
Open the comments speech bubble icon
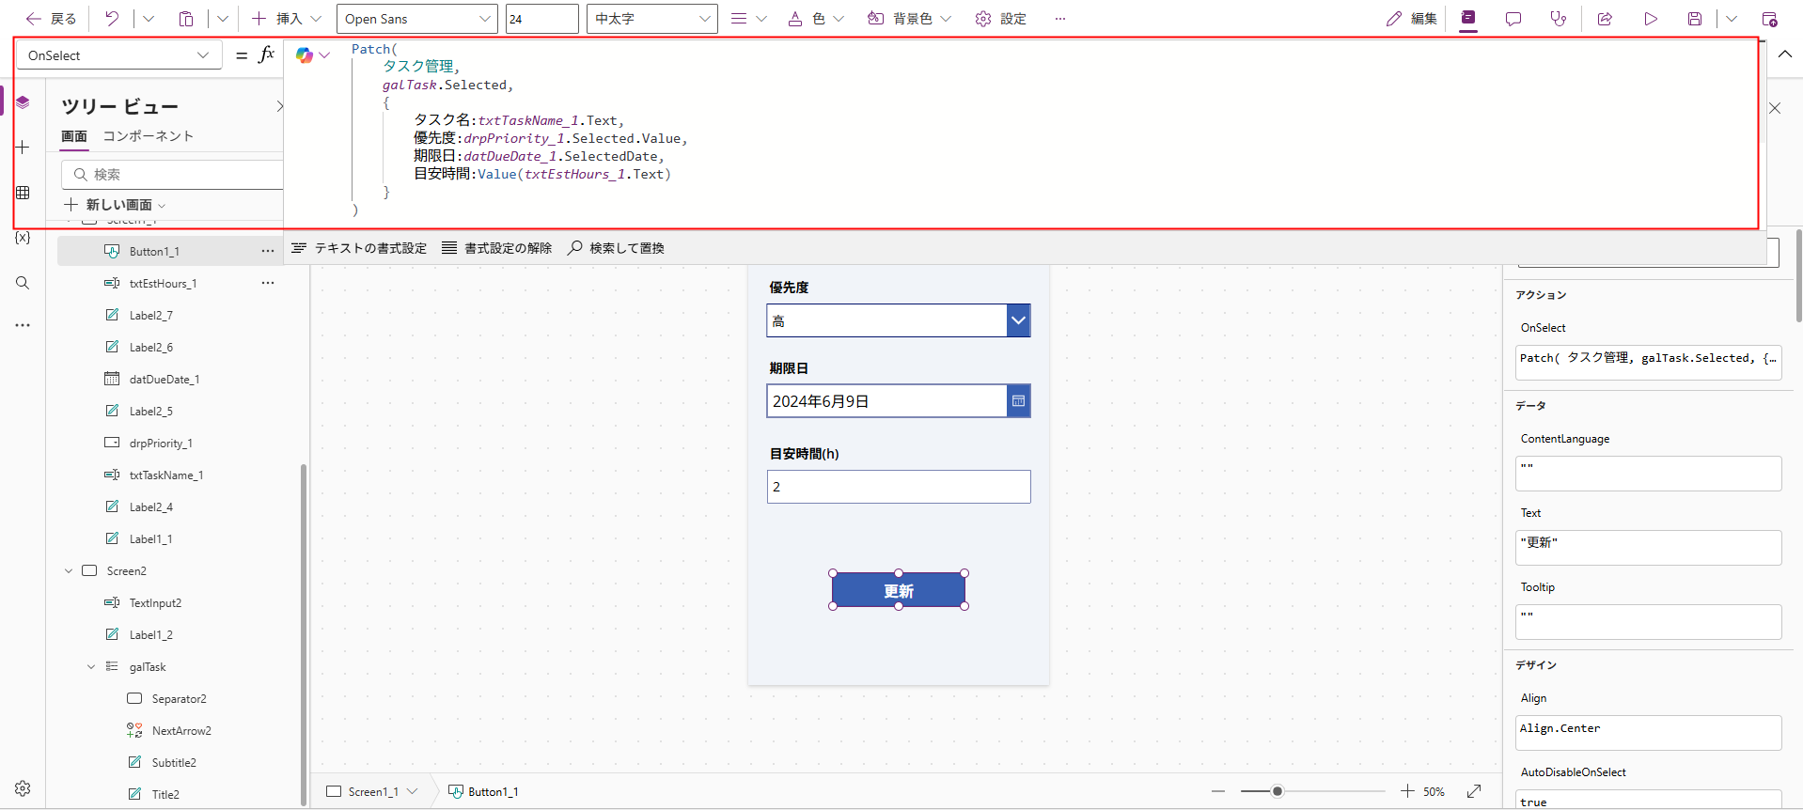pyautogui.click(x=1513, y=19)
